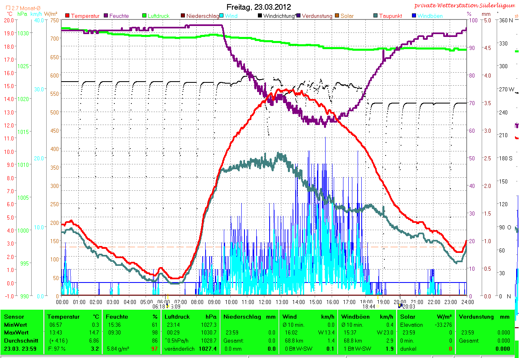Image resolution: width=519 pixels, height=358 pixels.
Task: Toggle the 2.7 Monat-Ø average checkbox
Action: (8, 8)
